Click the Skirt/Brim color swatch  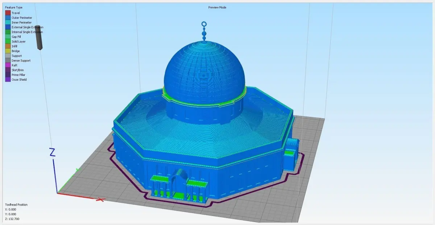[8, 70]
